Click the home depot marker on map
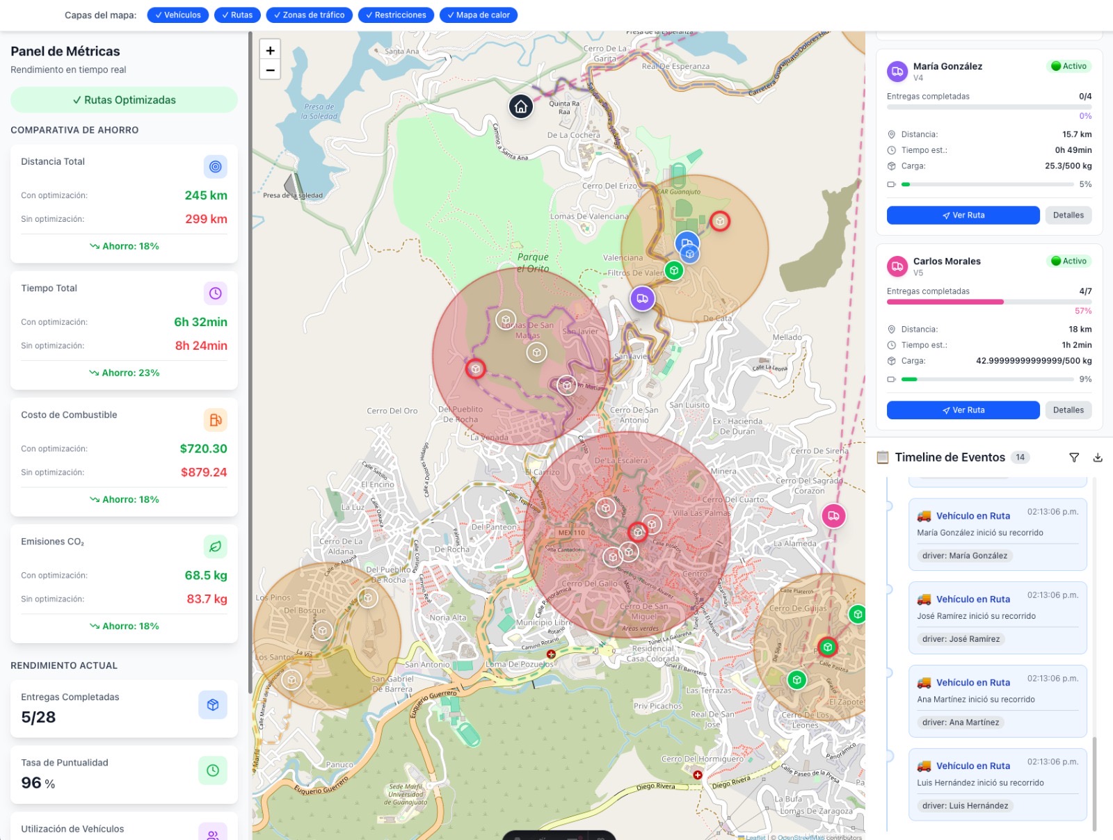The height and width of the screenshot is (840, 1113). pyautogui.click(x=521, y=106)
